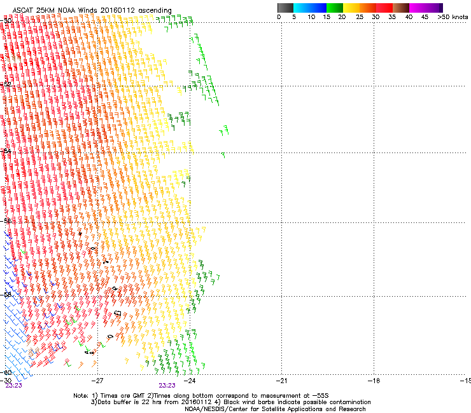Click the NOAA/NESDIS credit line
Screen dimensions: 471x413
click(x=275, y=409)
